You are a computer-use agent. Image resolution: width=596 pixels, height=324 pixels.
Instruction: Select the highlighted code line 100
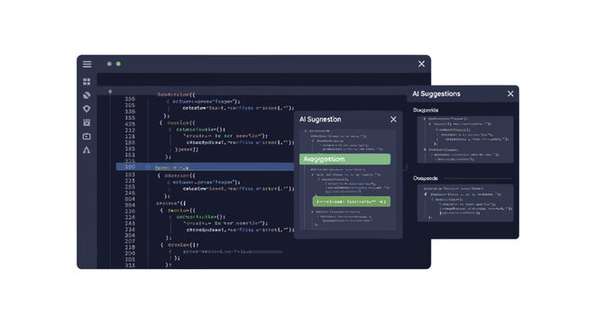point(205,166)
